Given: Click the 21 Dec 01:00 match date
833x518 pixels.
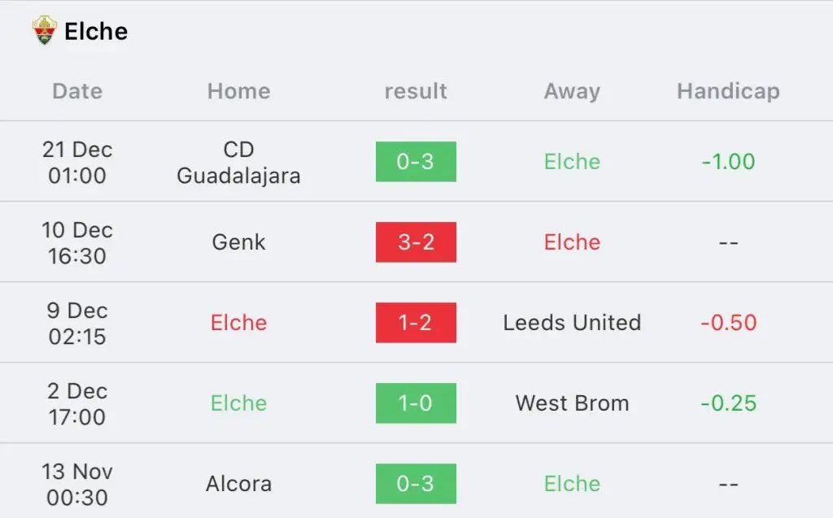Looking at the screenshot, I should [x=77, y=163].
